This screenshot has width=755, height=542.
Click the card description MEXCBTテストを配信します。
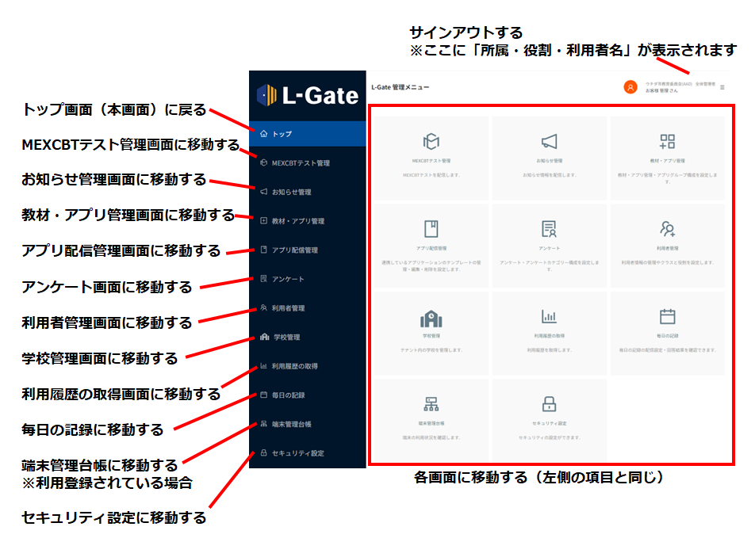(x=431, y=175)
